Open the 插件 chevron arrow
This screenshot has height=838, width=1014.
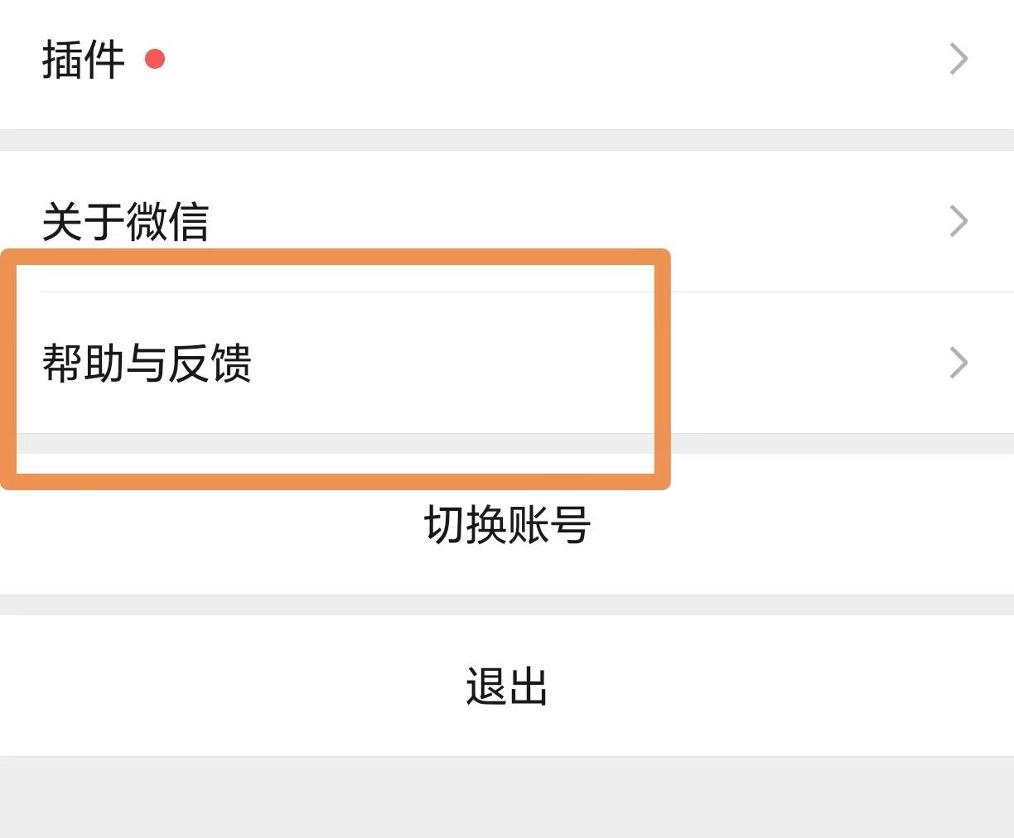point(958,59)
